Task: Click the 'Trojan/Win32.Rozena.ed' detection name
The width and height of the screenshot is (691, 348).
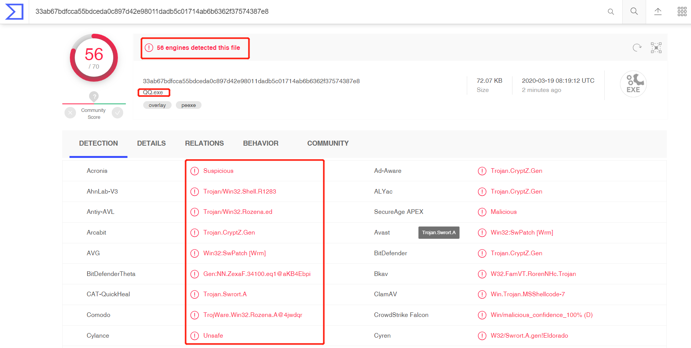Action: tap(238, 212)
